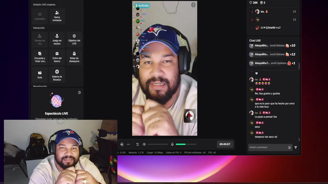Click the chat scrollbar
The height and width of the screenshot is (184, 328).
tap(299, 140)
